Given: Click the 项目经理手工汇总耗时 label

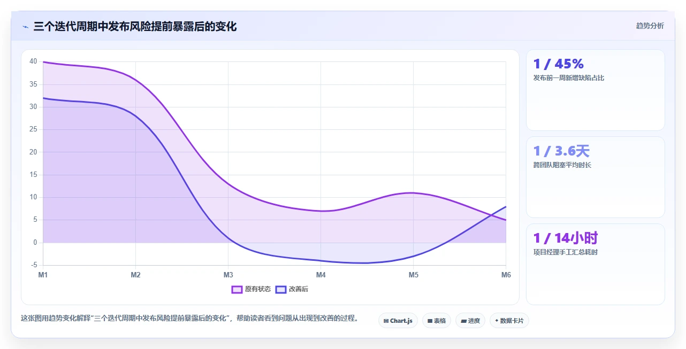Looking at the screenshot, I should coord(566,252).
